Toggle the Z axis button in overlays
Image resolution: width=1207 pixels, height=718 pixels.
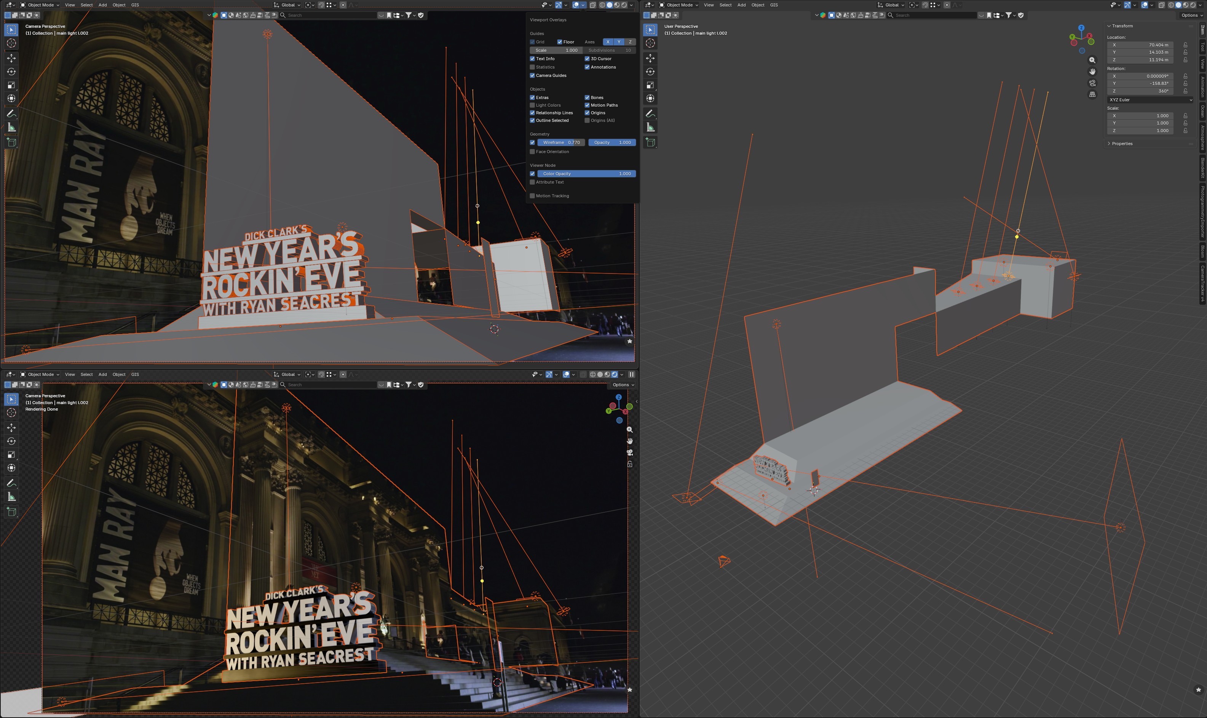click(x=630, y=42)
